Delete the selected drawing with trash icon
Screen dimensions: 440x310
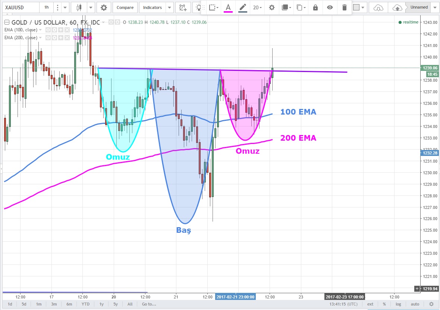tap(344, 7)
